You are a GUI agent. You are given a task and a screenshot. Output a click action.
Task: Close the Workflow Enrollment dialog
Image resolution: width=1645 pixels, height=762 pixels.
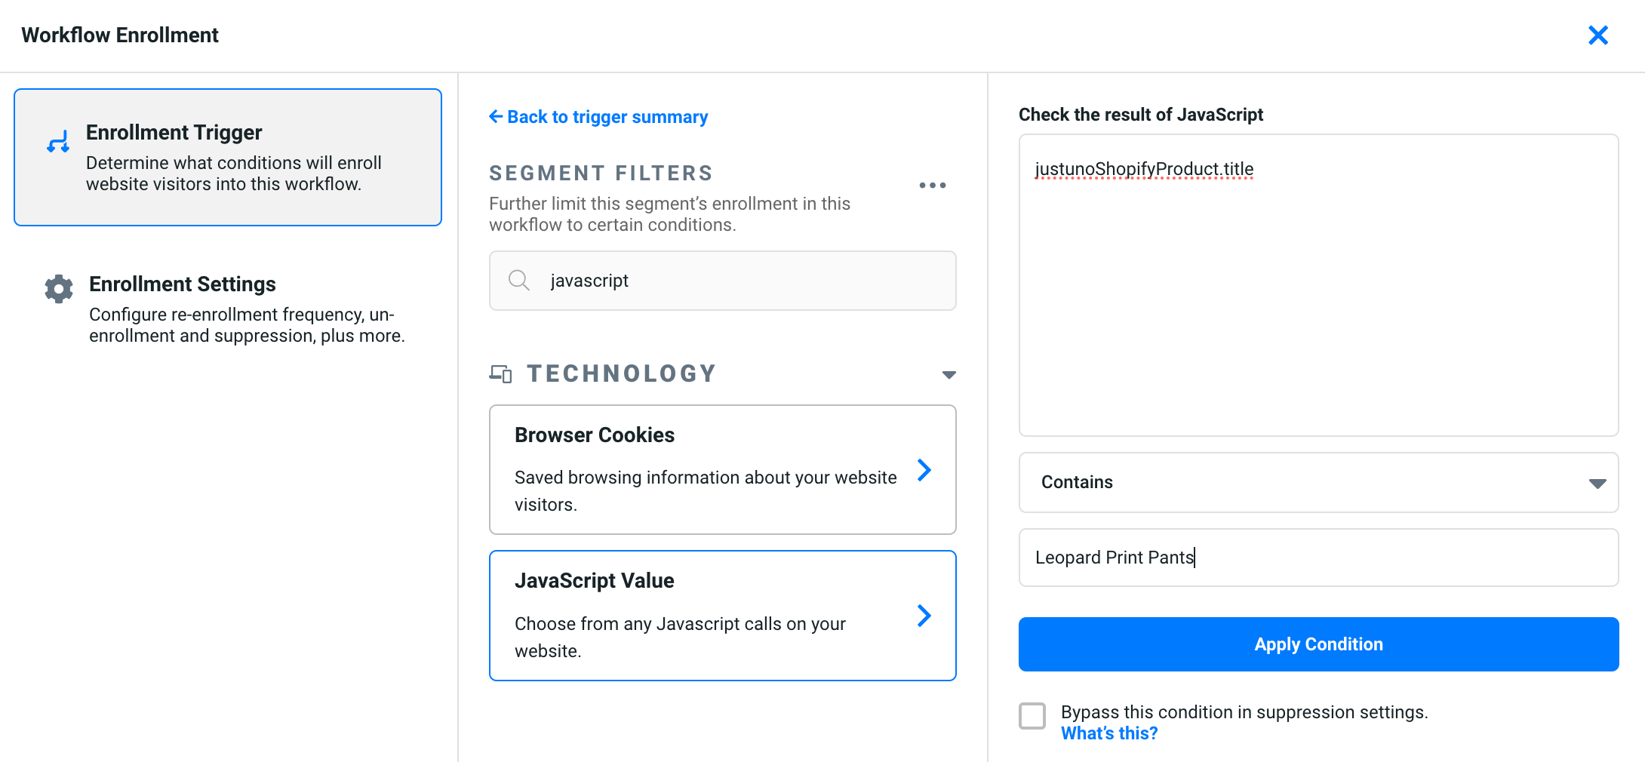click(1597, 35)
